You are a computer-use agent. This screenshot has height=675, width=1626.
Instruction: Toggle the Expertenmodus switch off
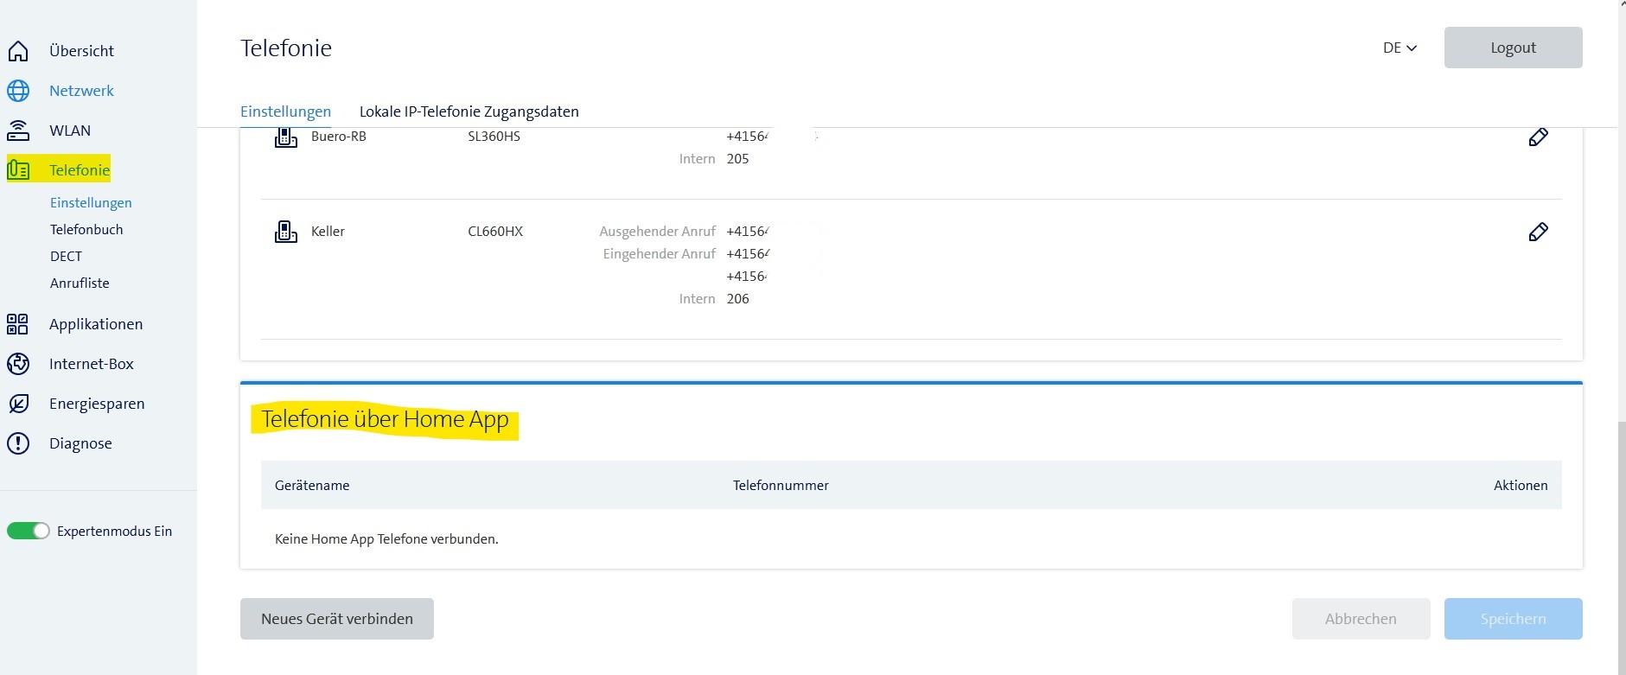point(29,531)
